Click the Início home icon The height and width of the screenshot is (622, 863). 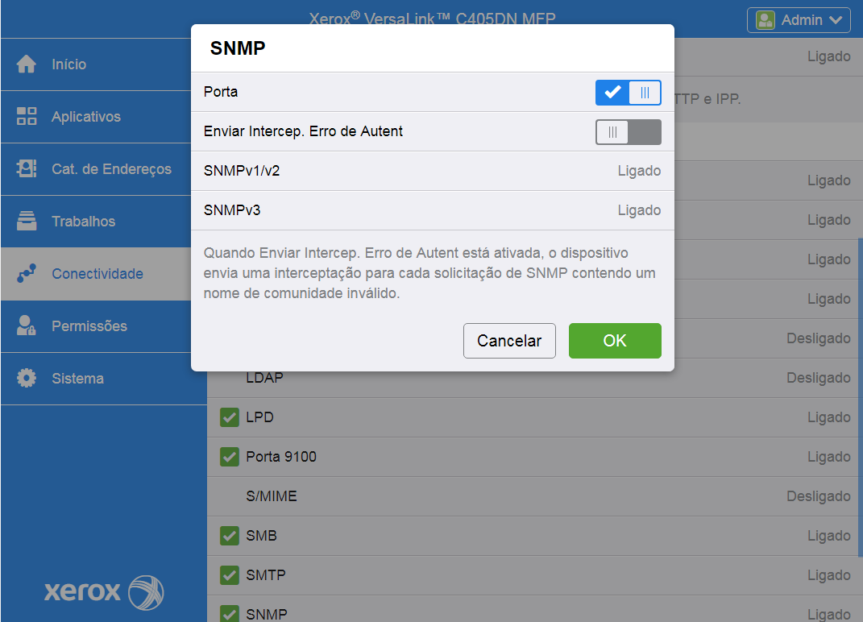pyautogui.click(x=27, y=64)
